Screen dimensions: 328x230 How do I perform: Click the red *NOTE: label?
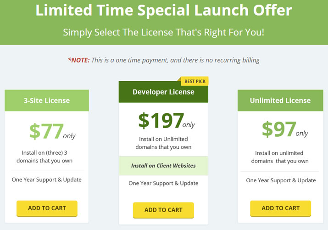[x=79, y=60]
